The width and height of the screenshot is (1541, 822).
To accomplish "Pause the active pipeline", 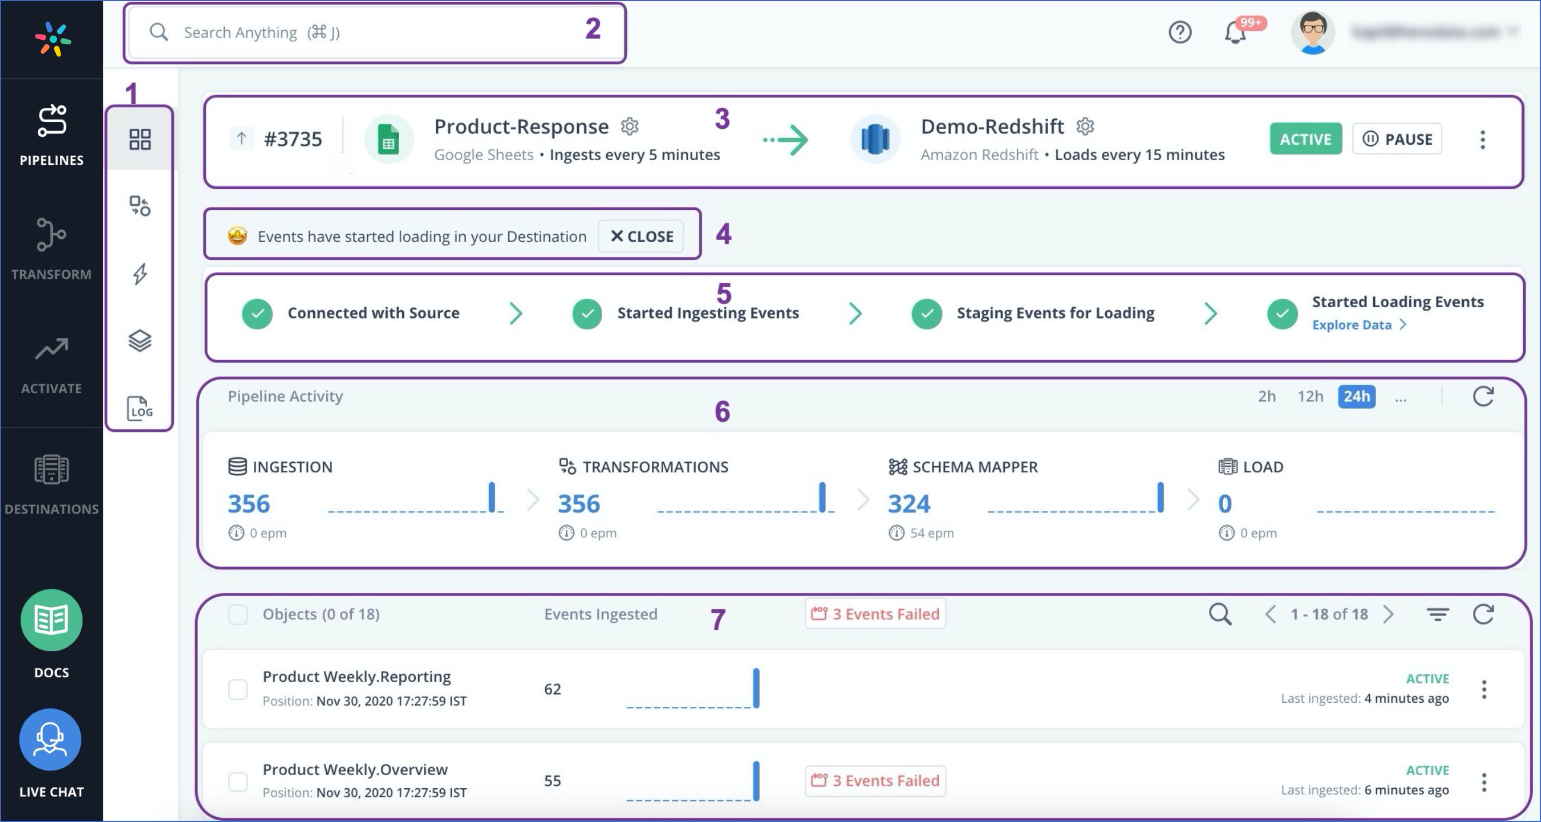I will pos(1397,138).
